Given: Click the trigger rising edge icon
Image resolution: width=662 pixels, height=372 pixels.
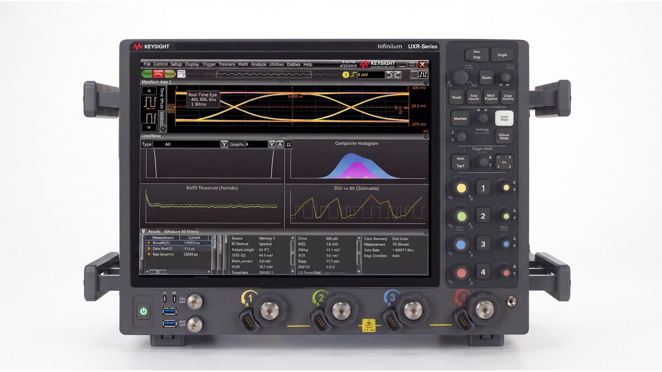Looking at the screenshot, I should point(353,75).
